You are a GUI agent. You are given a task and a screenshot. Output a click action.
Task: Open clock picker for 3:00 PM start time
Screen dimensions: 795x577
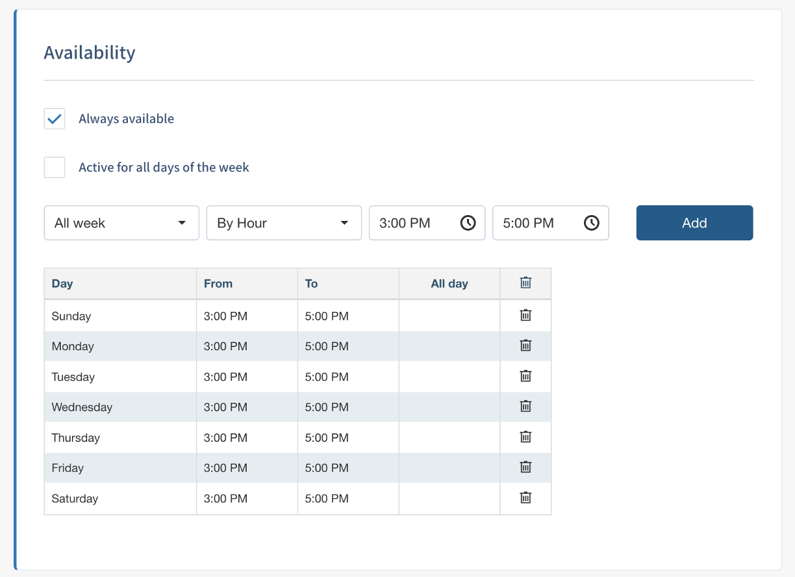pyautogui.click(x=468, y=223)
